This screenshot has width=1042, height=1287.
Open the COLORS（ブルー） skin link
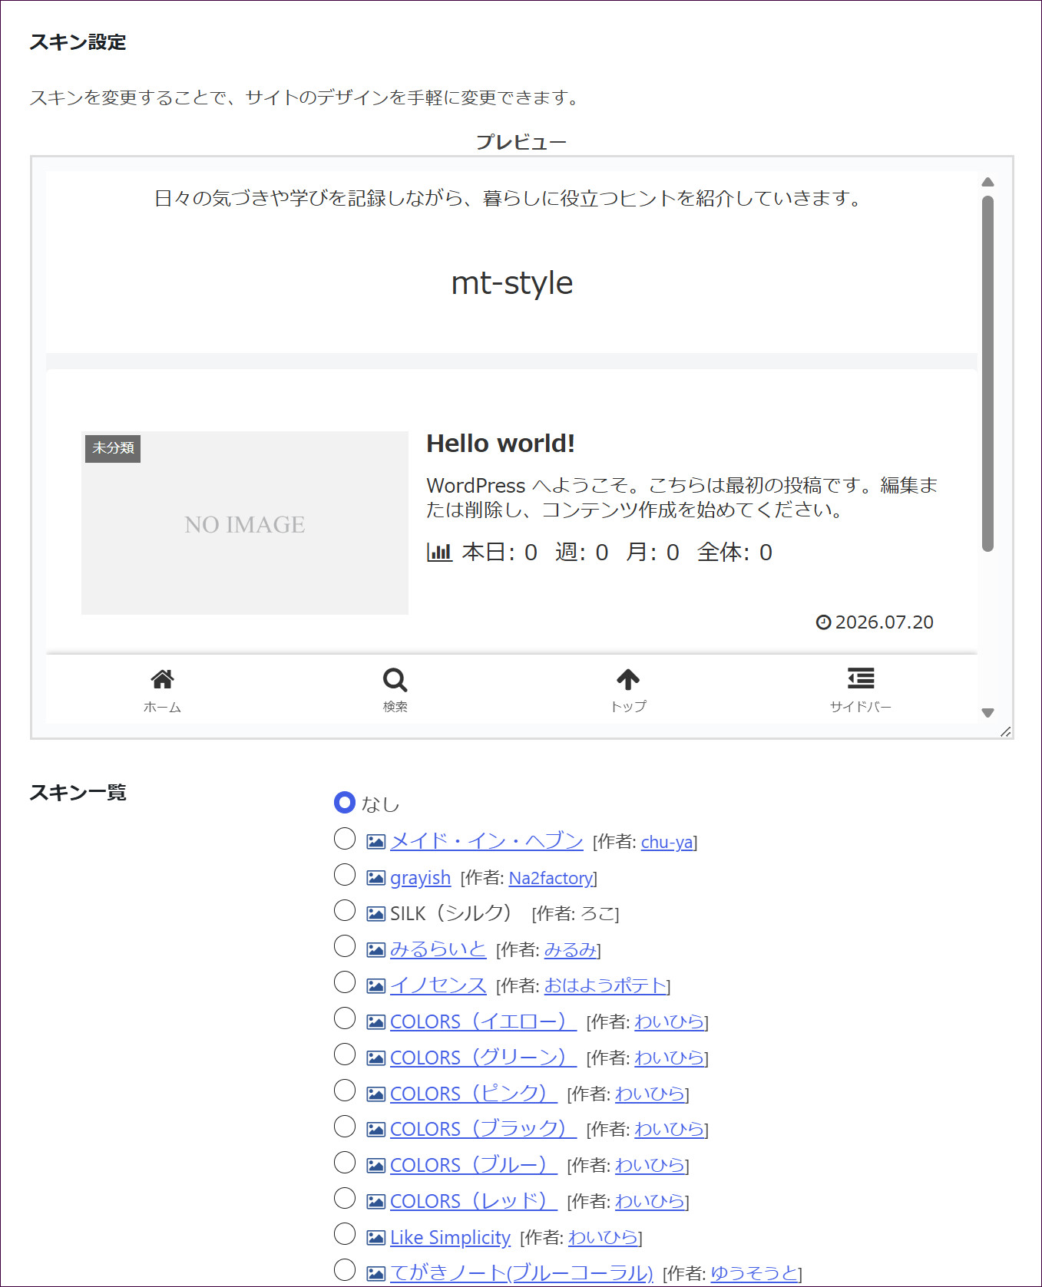pos(474,1165)
